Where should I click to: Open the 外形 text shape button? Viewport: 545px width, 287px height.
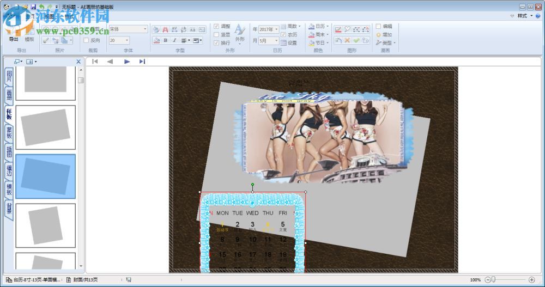pos(240,33)
